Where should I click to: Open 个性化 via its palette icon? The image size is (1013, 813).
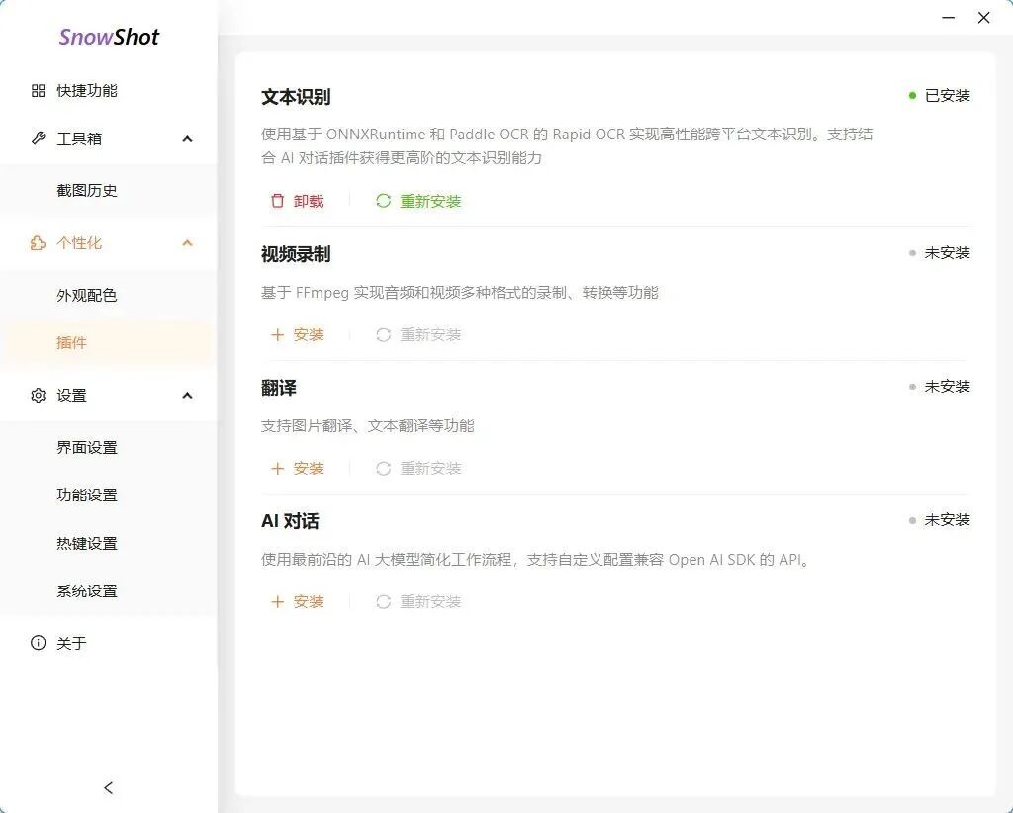coord(37,243)
